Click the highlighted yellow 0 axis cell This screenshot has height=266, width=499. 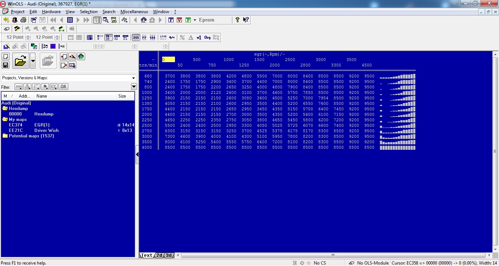pyautogui.click(x=168, y=60)
